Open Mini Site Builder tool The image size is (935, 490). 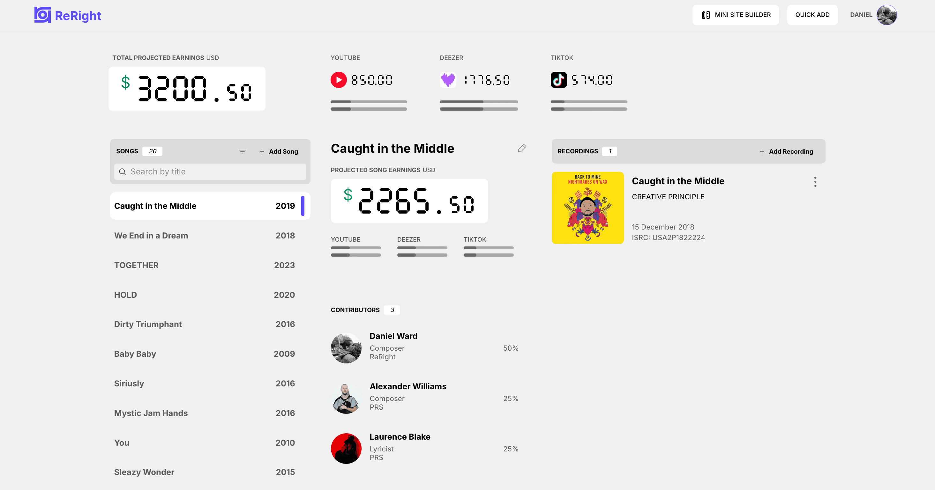pyautogui.click(x=735, y=15)
